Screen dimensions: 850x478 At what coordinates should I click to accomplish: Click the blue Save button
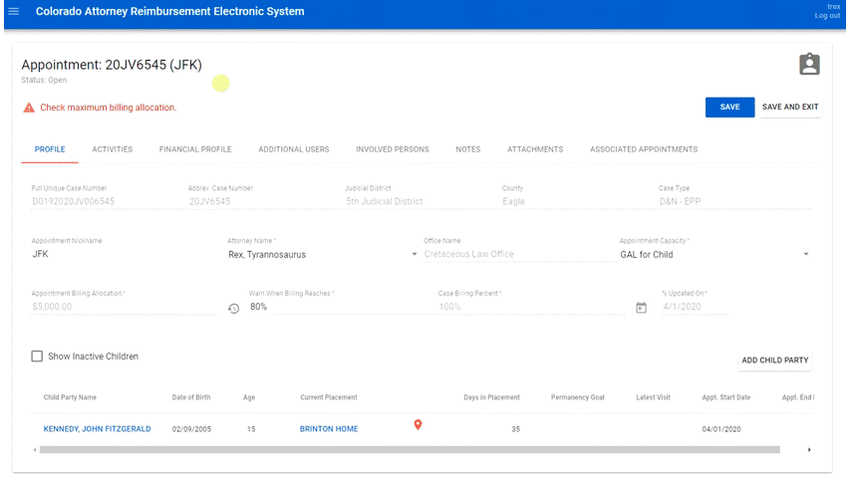tap(729, 108)
